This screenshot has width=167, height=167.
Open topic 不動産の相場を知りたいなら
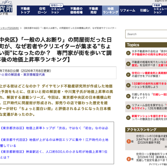149,64
